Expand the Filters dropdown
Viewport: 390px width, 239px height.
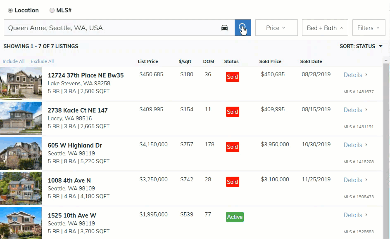click(x=369, y=28)
